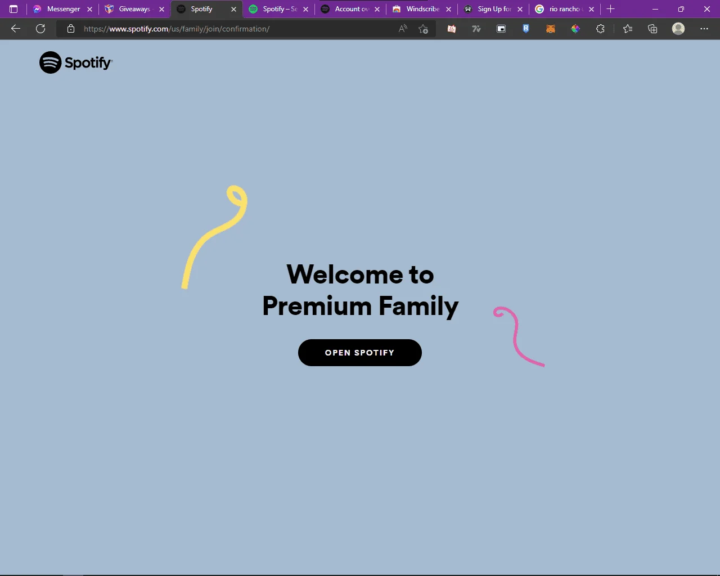Minimize the browser window
This screenshot has width=720, height=576.
point(655,9)
